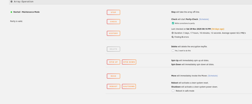
Task: Click the STOP array button
Action: click(x=113, y=12)
